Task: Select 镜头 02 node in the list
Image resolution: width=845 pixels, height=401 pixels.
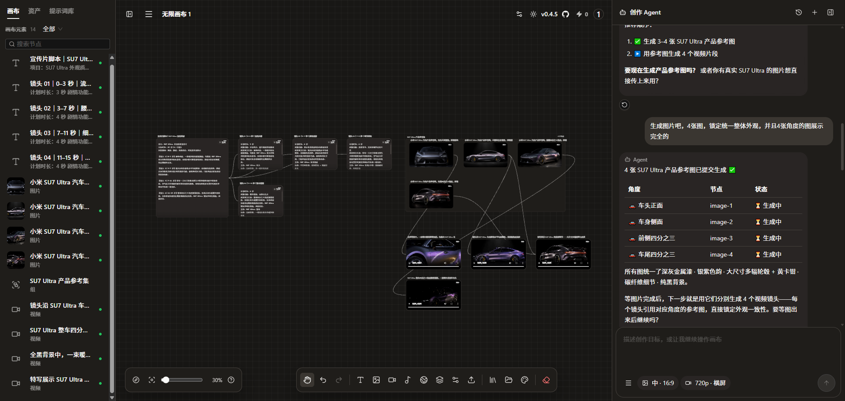Action: pyautogui.click(x=54, y=112)
